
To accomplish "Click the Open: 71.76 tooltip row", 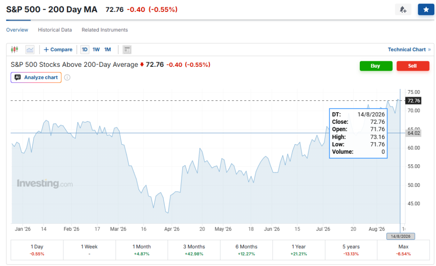I will (x=358, y=129).
